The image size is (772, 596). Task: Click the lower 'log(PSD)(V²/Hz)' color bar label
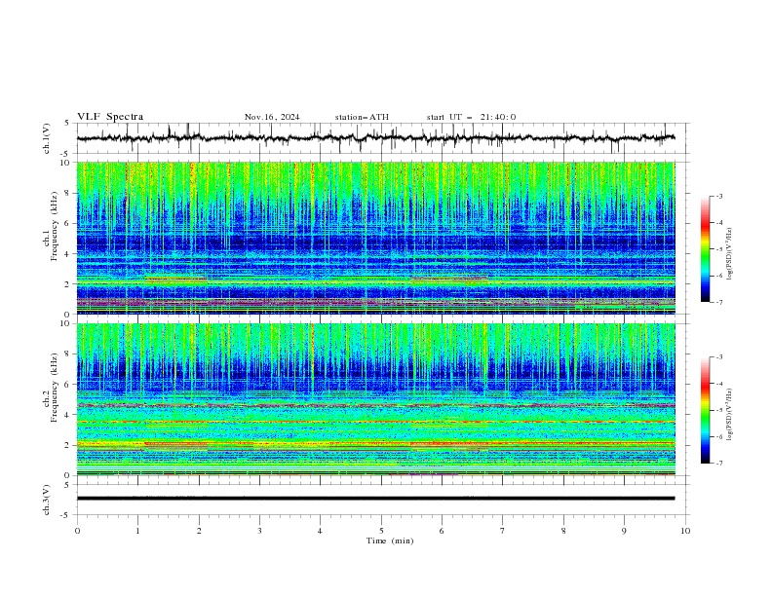click(x=729, y=415)
